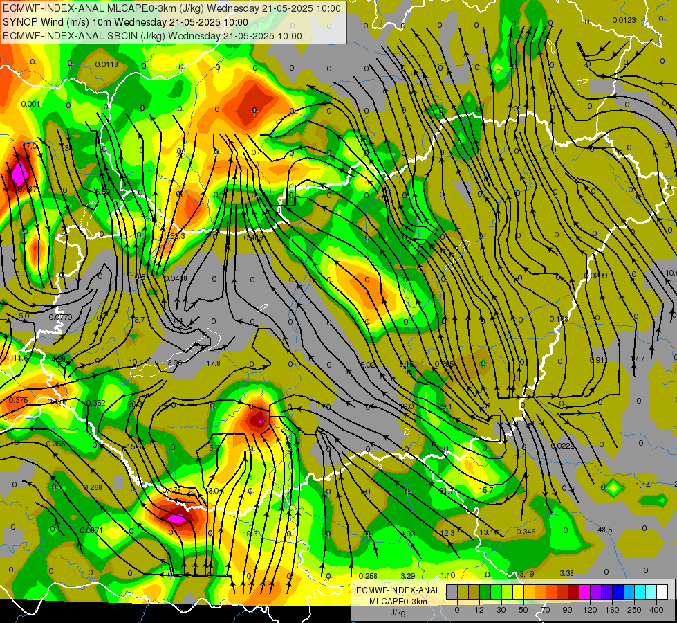Click the MLCAPE0-3km title line
Image resolution: width=677 pixels, height=623 pixels.
click(x=171, y=8)
